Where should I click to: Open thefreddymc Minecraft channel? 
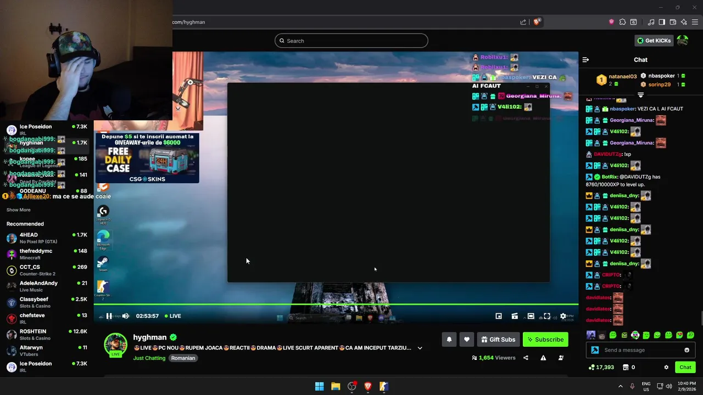[x=47, y=254]
